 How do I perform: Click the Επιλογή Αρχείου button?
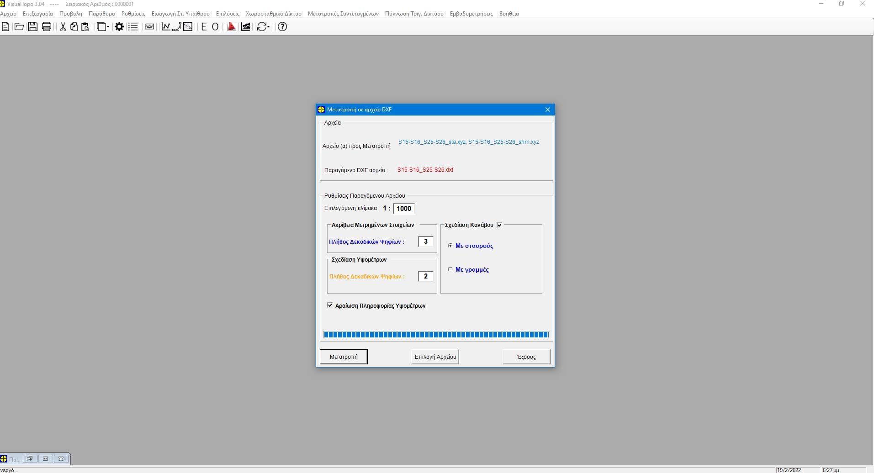coord(435,357)
